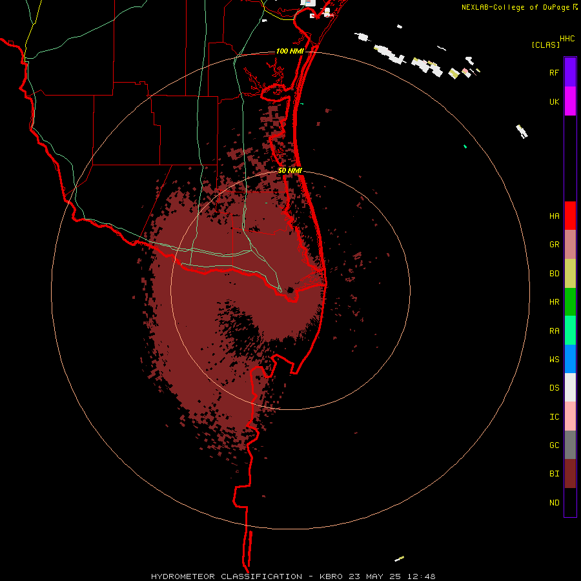
Task: Click the HA legend label
Action: tap(554, 216)
